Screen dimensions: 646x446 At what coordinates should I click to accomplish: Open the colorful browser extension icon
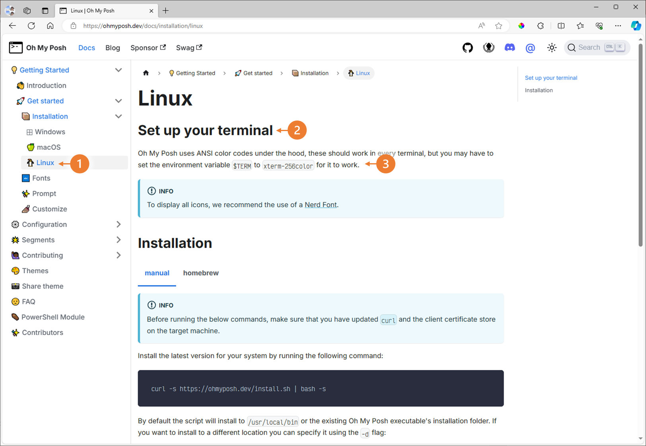521,26
